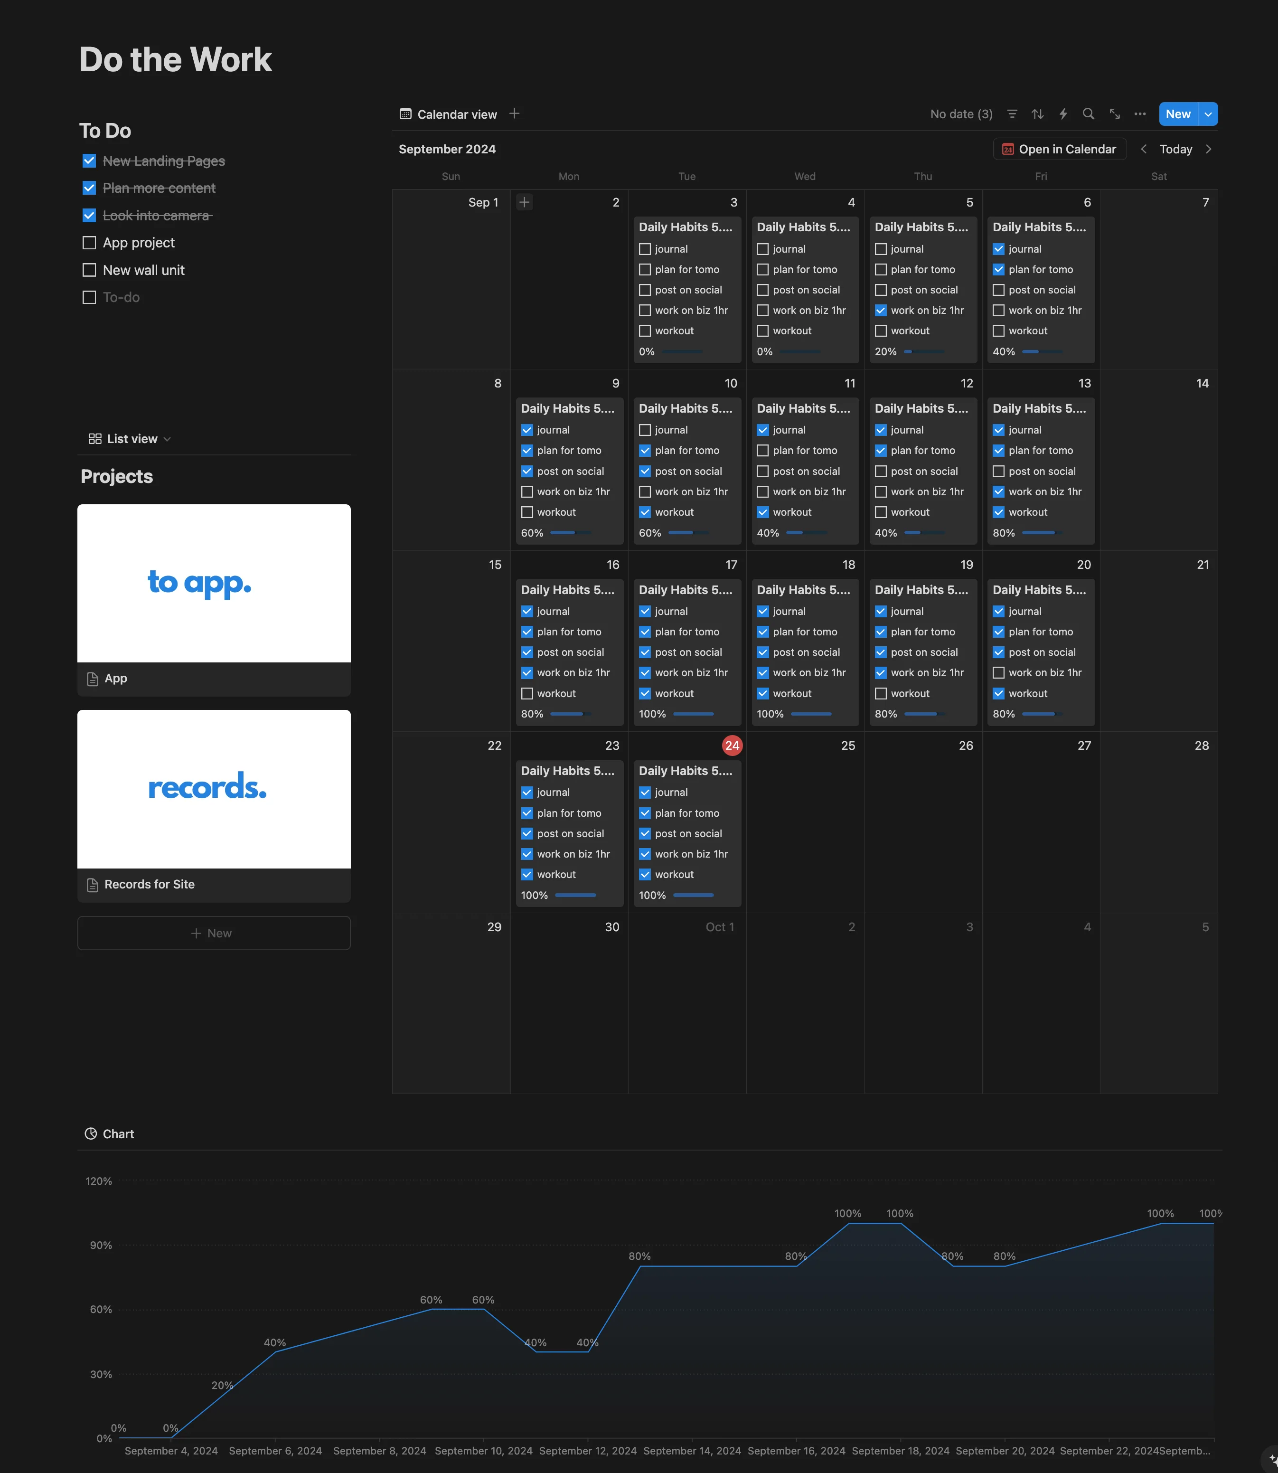
Task: Go to the next month with the right arrow
Action: (1208, 149)
